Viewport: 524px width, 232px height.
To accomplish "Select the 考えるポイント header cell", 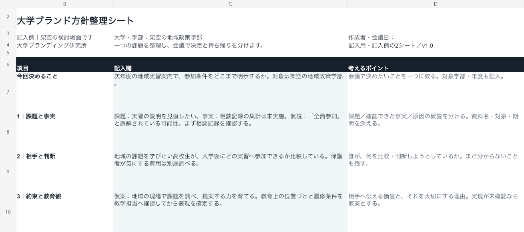I will point(436,65).
